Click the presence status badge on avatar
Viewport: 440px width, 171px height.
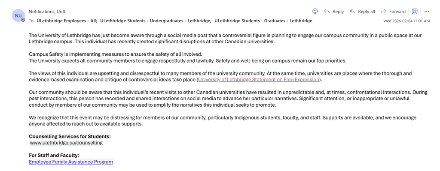click(23, 20)
